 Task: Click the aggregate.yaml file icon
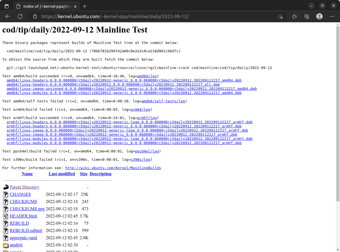pos(6,238)
